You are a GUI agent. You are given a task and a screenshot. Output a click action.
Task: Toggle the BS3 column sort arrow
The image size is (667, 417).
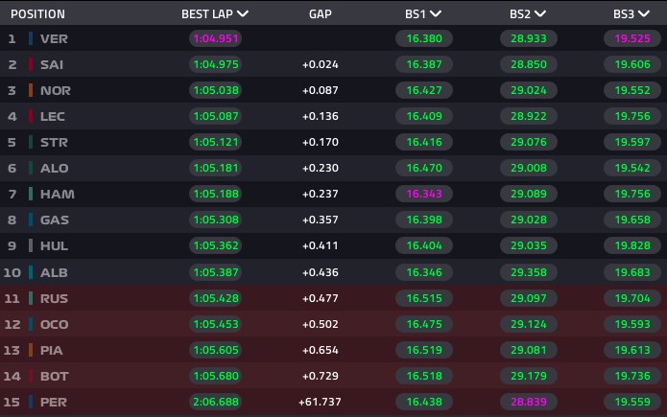coord(644,14)
